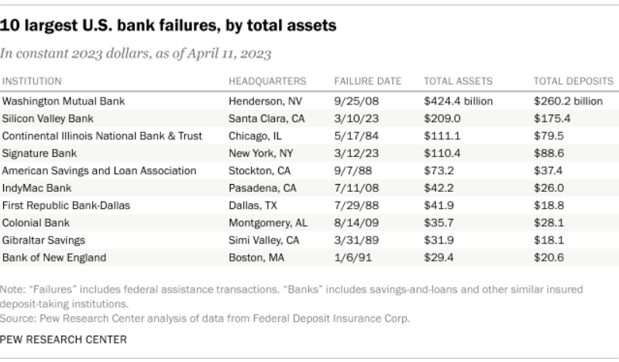This screenshot has width=619, height=362.
Task: Select the Washington Mutual Bank row name
Action: click(64, 101)
